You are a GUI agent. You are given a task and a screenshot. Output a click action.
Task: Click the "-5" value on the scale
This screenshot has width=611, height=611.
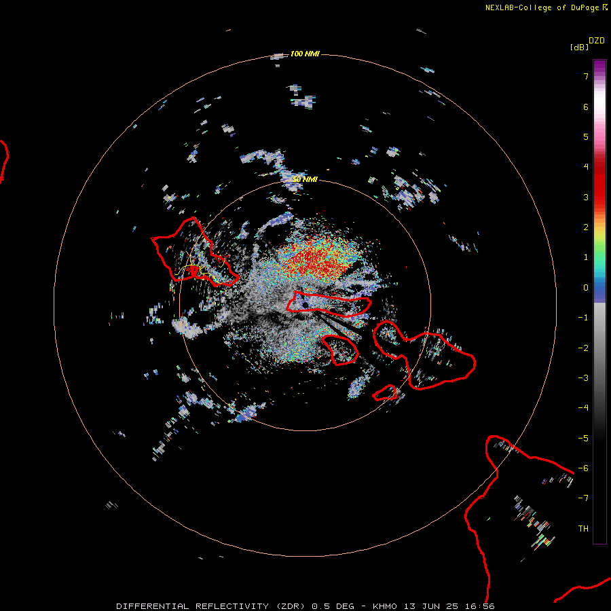click(583, 439)
